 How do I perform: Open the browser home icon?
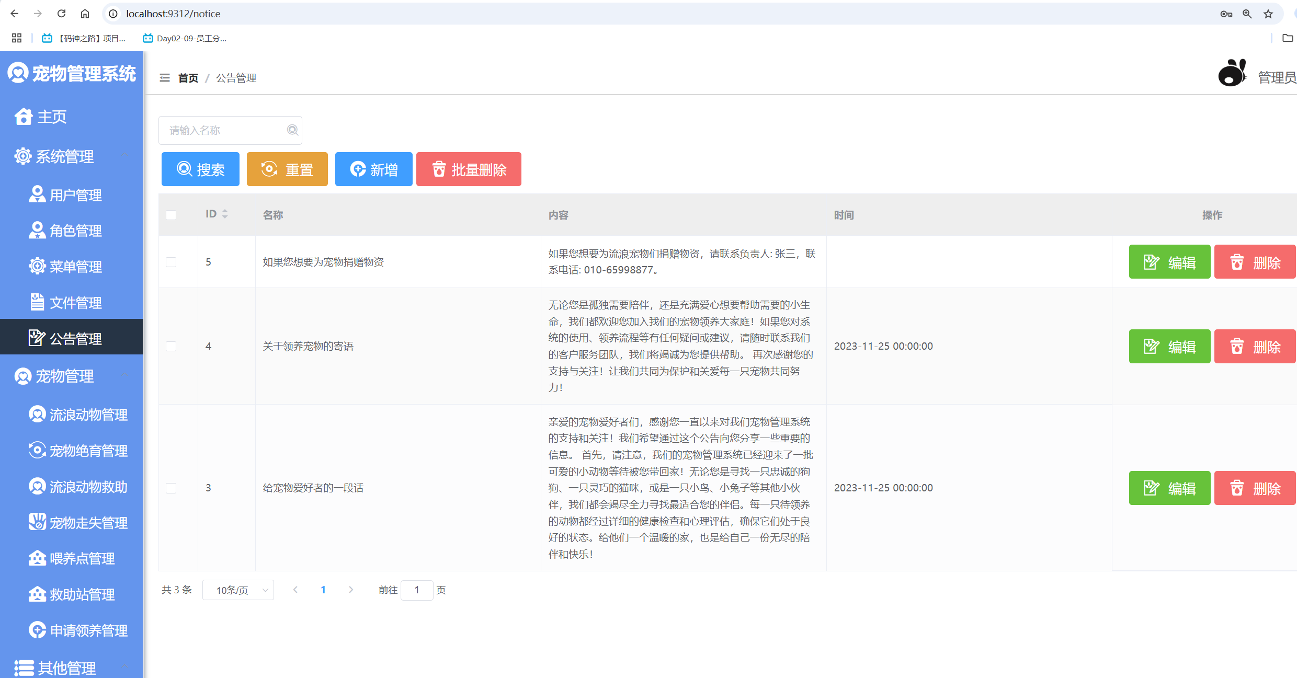[85, 14]
